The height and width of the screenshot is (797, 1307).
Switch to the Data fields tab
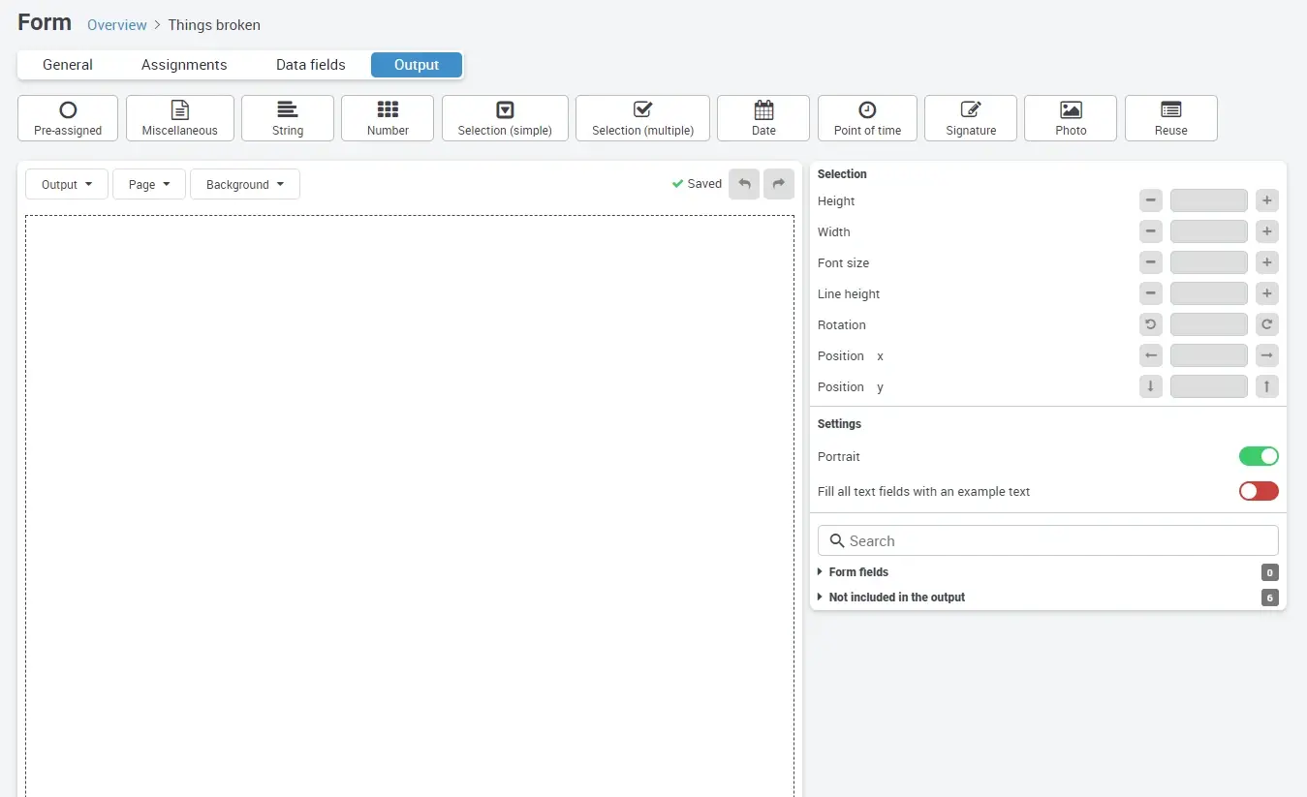pos(310,64)
